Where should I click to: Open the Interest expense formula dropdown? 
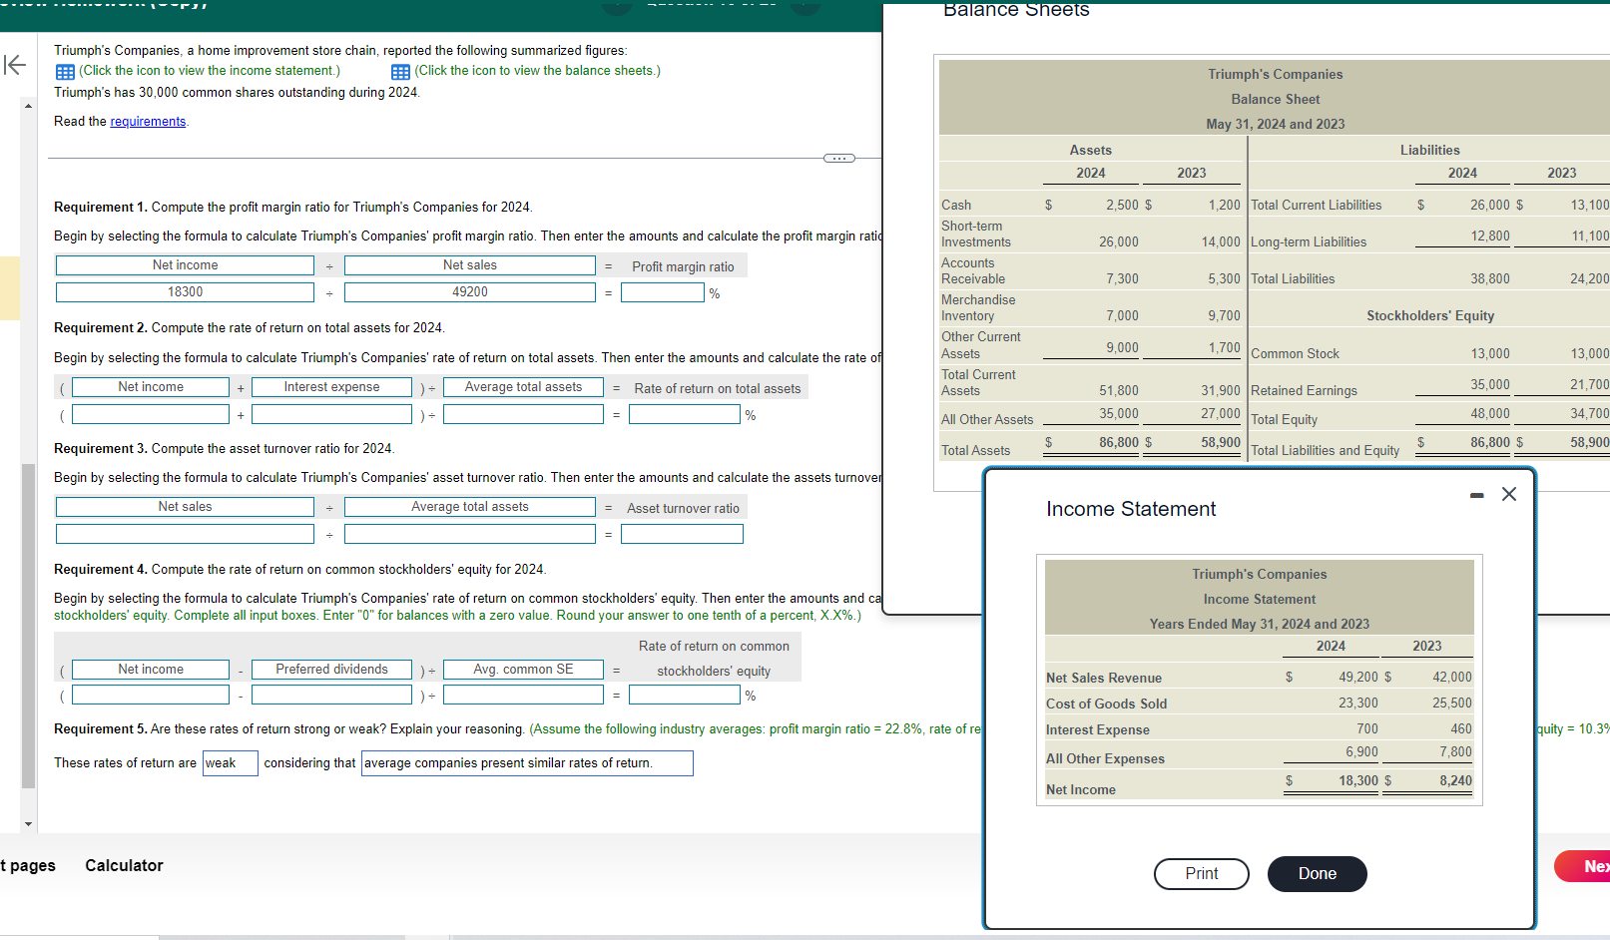pyautogui.click(x=331, y=387)
